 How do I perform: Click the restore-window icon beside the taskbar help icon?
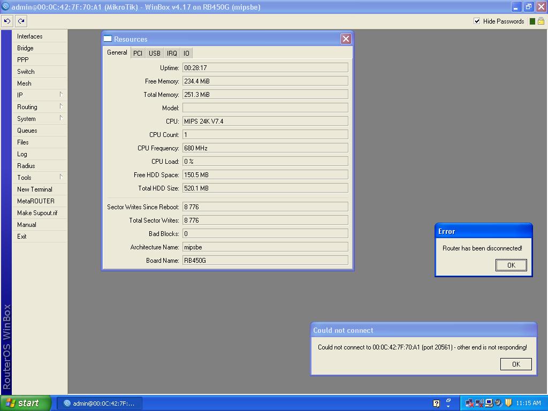(x=448, y=400)
